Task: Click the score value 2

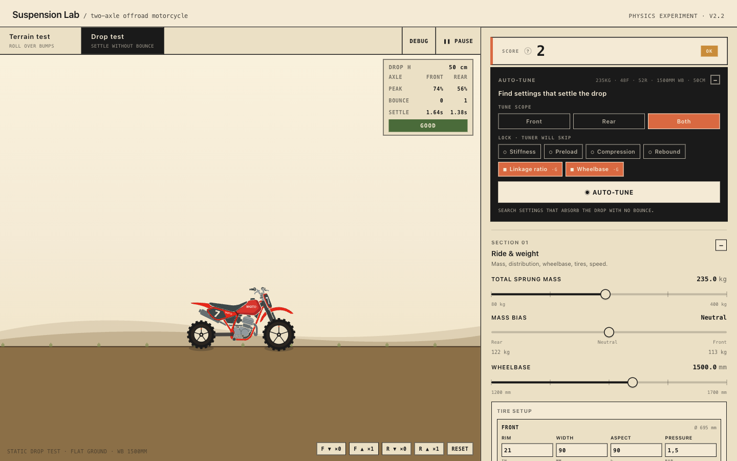Action: pyautogui.click(x=540, y=51)
